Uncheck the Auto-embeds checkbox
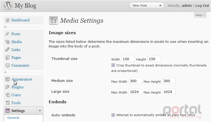This screenshot has width=211, height=122. tap(113, 115)
